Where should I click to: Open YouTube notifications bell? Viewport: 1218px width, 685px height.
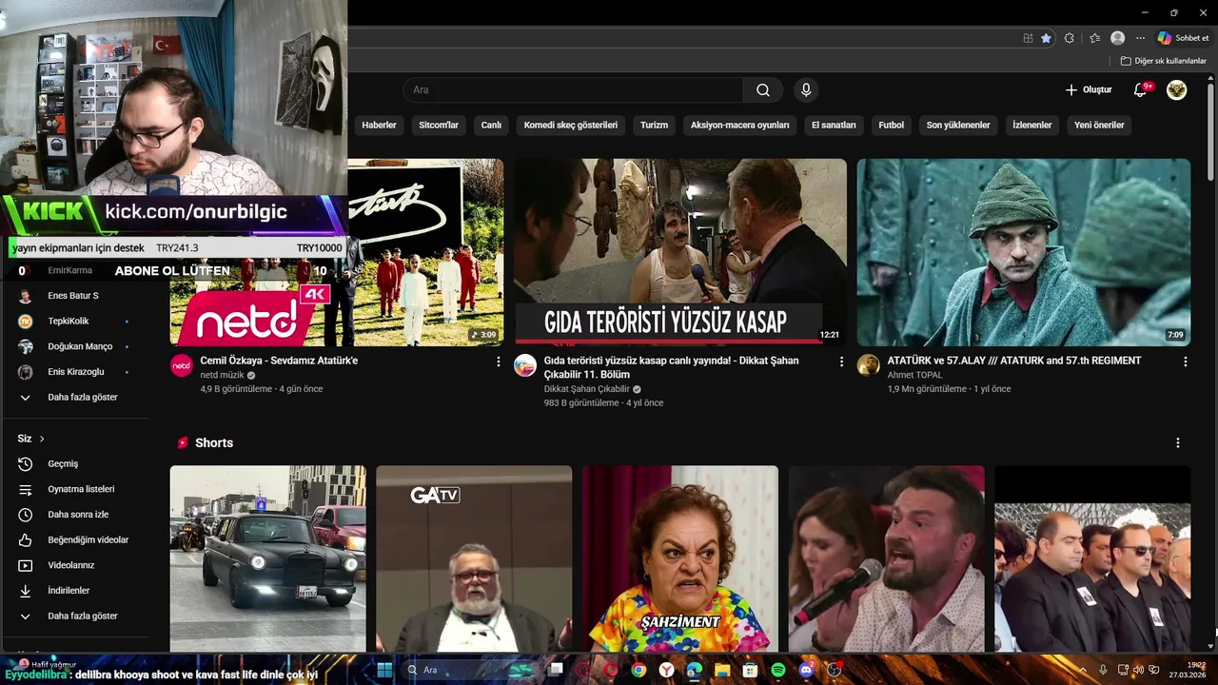coord(1141,89)
